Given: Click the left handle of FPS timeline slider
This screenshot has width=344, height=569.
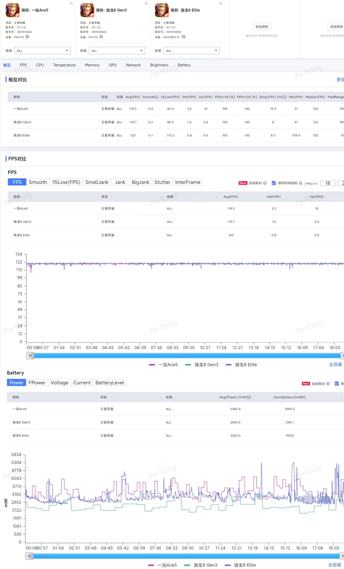Looking at the screenshot, I should click(x=30, y=356).
